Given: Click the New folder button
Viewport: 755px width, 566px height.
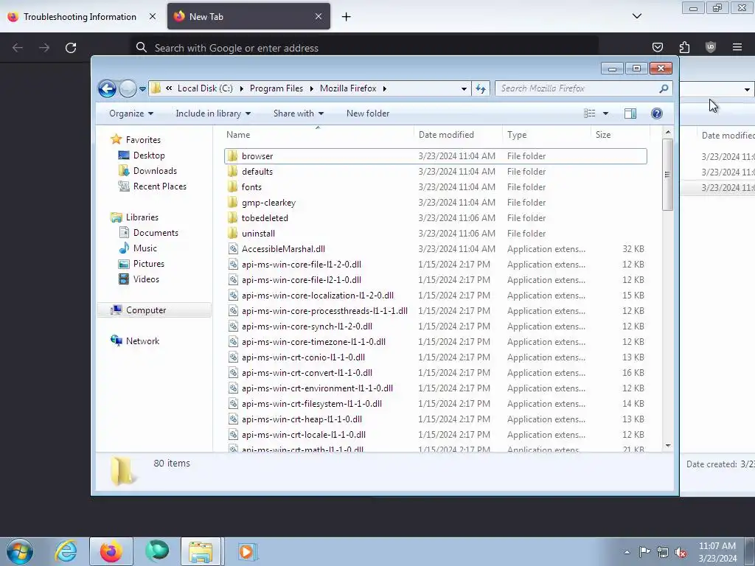Looking at the screenshot, I should point(368,113).
